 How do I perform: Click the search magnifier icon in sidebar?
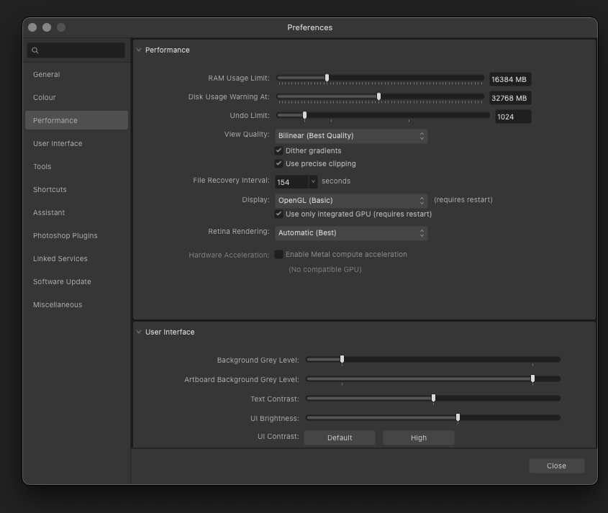coord(35,50)
